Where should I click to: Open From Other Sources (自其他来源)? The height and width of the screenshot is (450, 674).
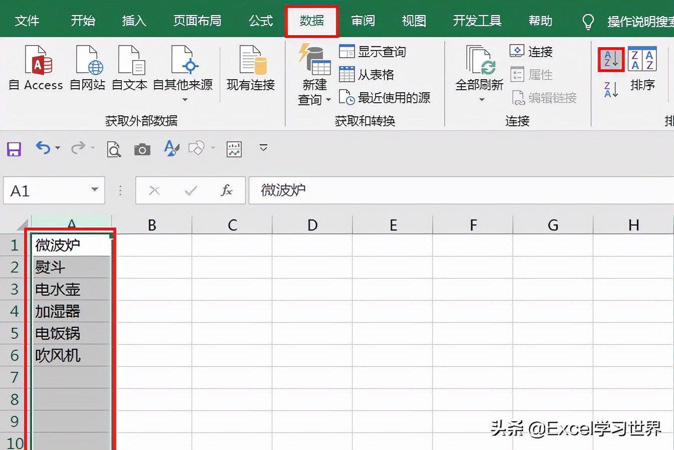click(183, 73)
